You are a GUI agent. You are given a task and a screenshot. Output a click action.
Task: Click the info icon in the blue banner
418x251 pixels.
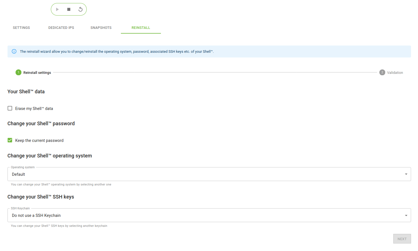(14, 51)
